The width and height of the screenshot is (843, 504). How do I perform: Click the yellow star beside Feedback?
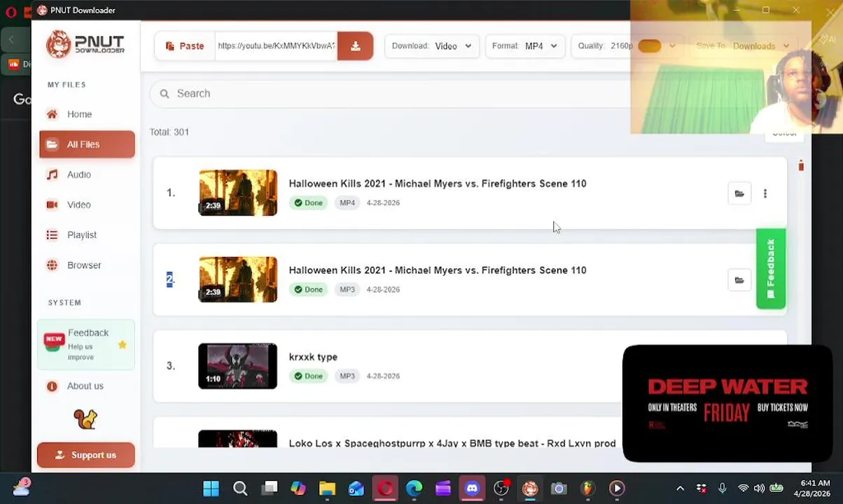(123, 345)
